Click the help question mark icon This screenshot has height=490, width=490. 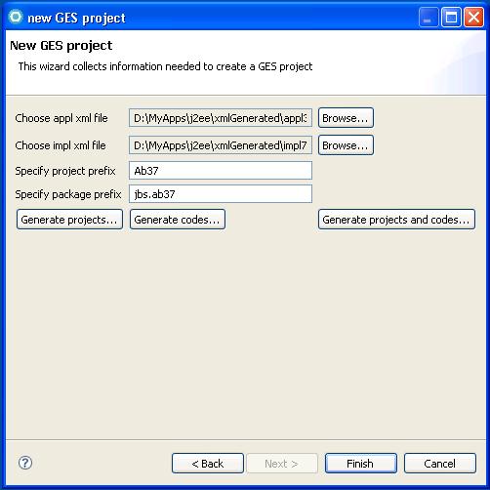[x=25, y=463]
